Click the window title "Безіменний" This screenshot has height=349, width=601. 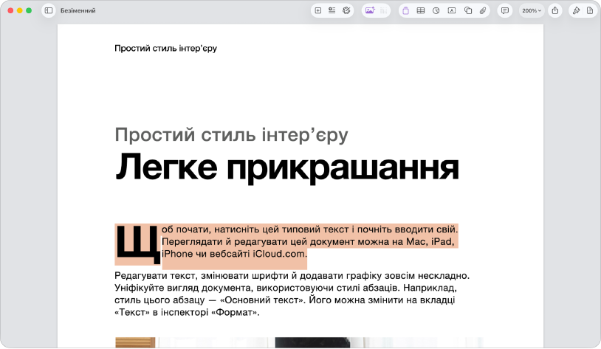point(78,11)
